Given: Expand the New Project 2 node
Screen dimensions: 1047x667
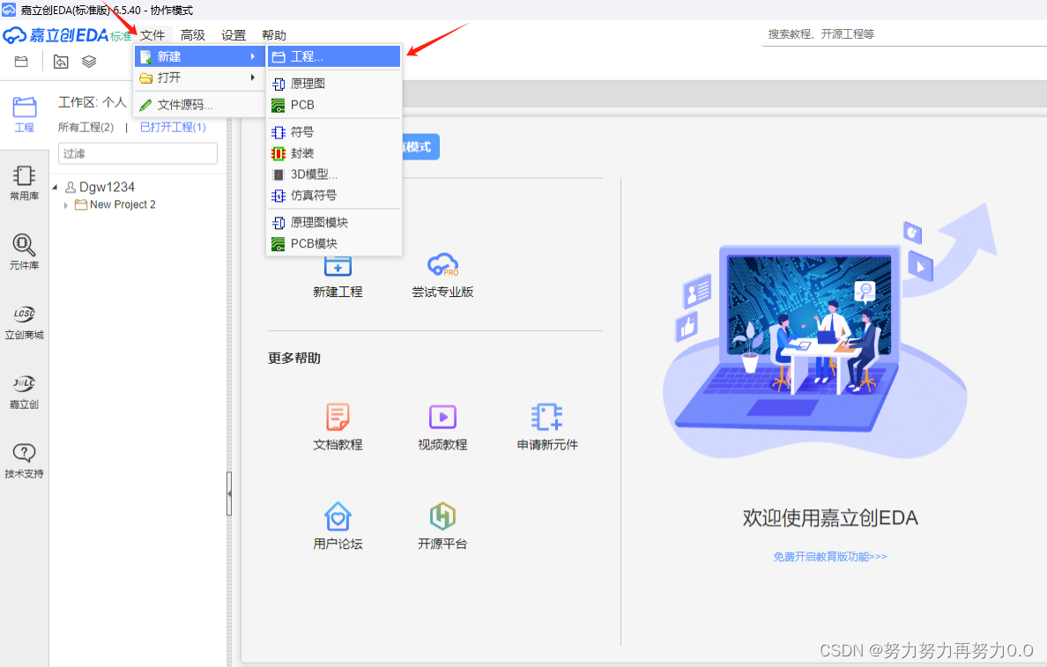Looking at the screenshot, I should pos(65,205).
